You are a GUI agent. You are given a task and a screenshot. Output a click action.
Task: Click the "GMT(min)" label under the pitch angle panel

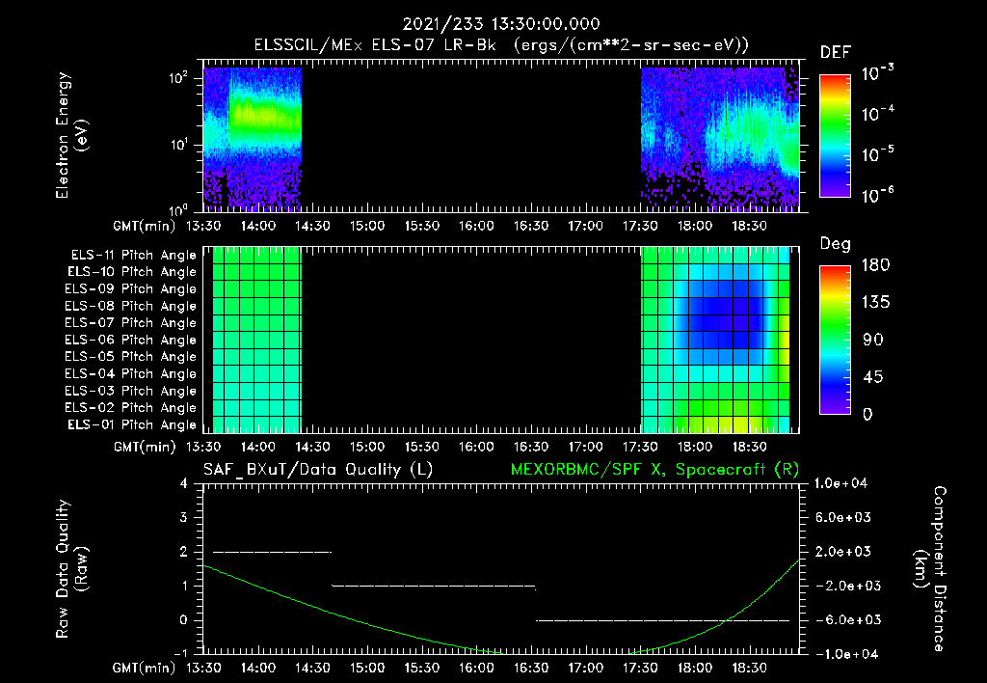(145, 447)
